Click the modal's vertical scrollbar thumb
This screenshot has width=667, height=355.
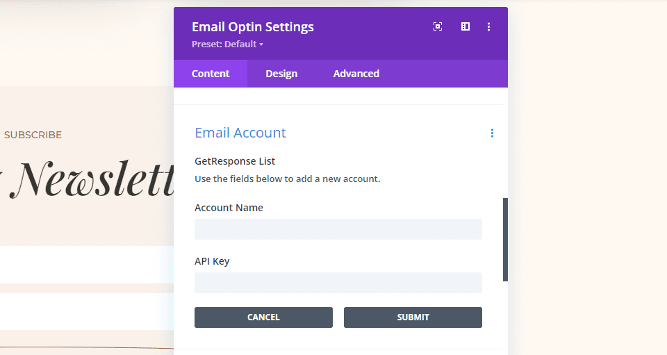click(505, 240)
